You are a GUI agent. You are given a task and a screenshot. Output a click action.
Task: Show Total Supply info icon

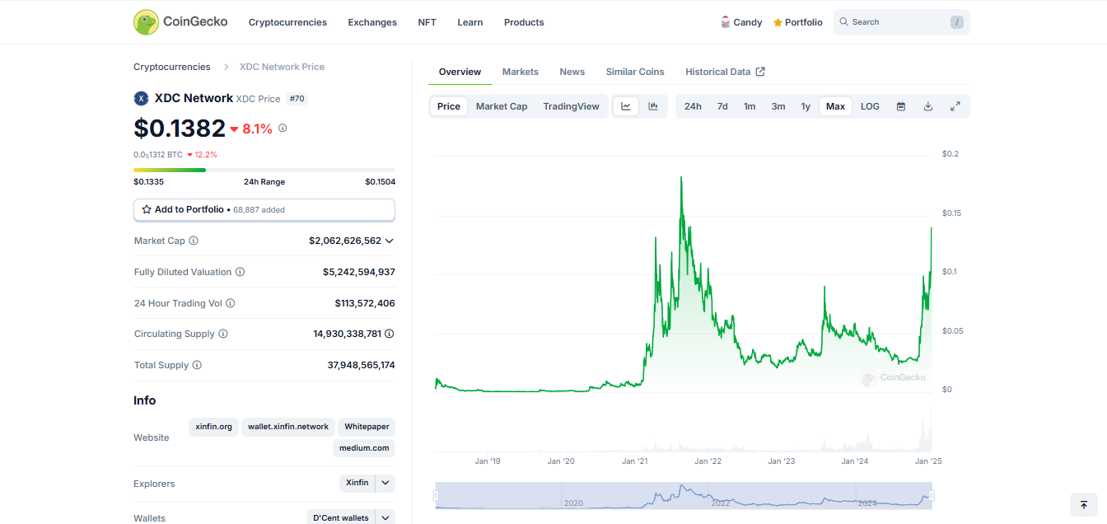197,365
